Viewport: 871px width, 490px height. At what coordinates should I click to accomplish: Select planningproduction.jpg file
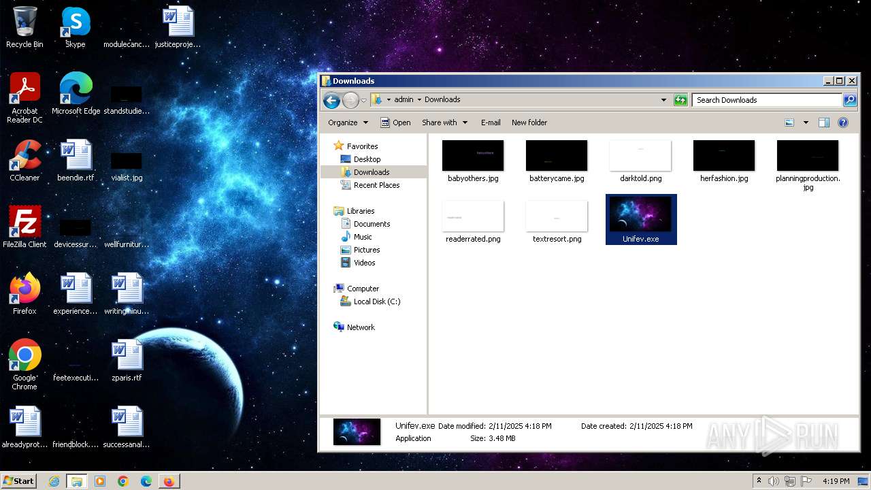(x=808, y=165)
